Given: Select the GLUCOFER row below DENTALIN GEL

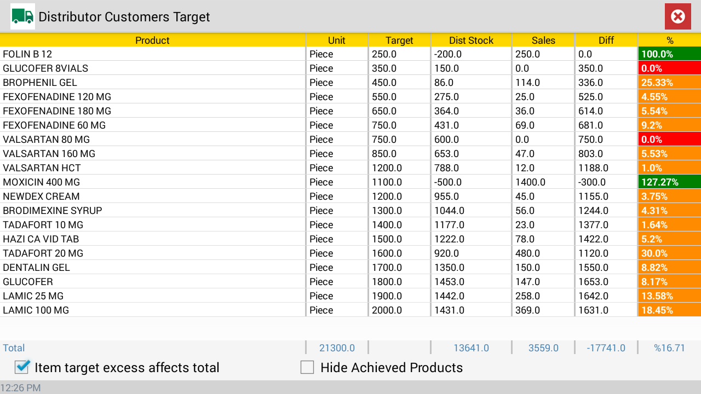Looking at the screenshot, I should (x=350, y=281).
